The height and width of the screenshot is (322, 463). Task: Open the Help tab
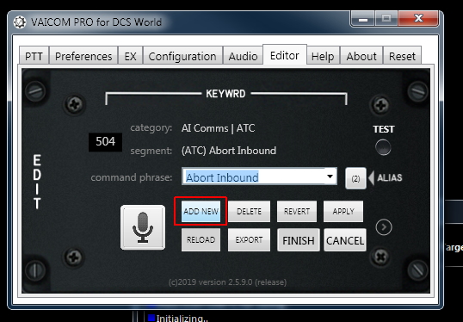point(323,56)
